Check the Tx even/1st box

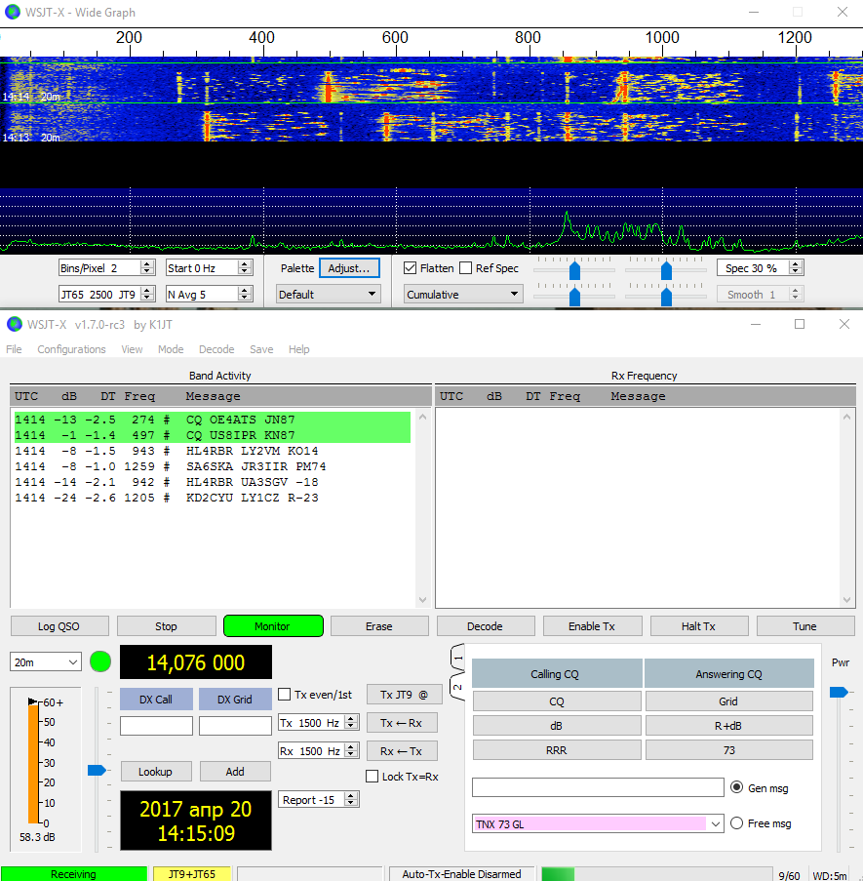(285, 695)
